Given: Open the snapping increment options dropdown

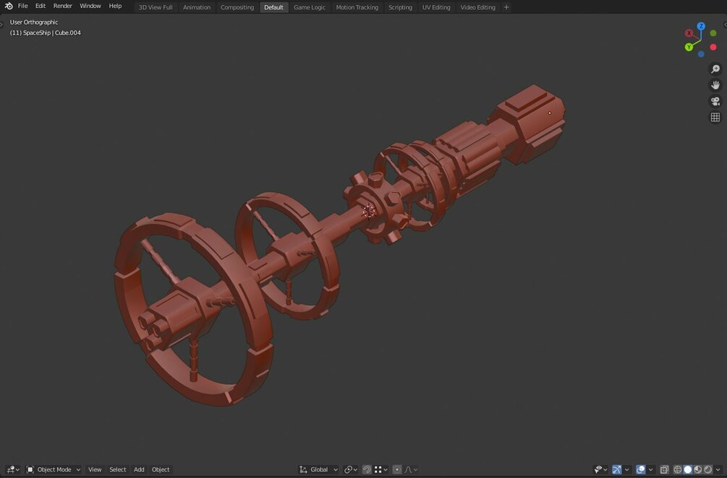Looking at the screenshot, I should coord(381,469).
